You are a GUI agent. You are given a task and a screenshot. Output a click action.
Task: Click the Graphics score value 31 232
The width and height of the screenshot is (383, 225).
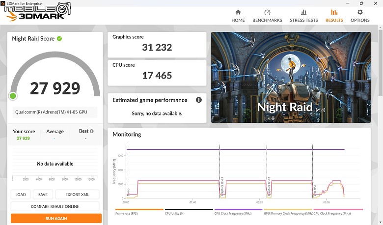pyautogui.click(x=157, y=47)
